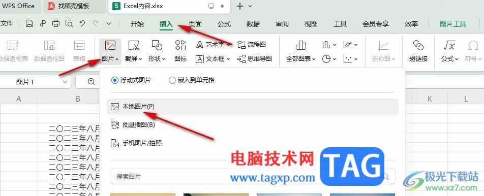Screen dimensions: 484x196
Task: Click the monitor icon on document tab
Action: pos(211,6)
